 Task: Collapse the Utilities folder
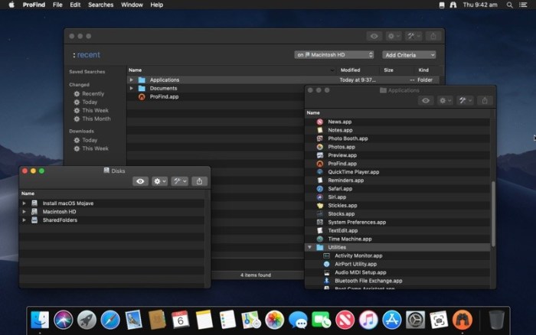tap(309, 247)
